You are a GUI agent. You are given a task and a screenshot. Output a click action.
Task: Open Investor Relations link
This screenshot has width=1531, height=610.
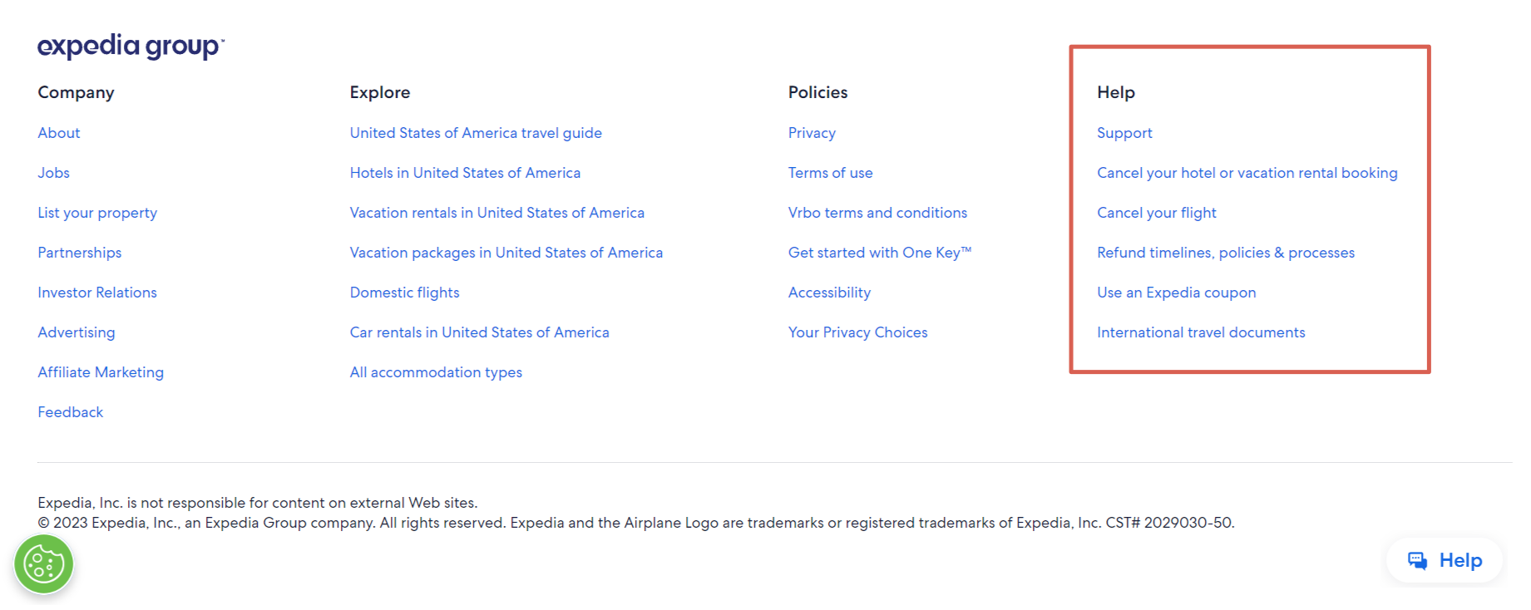tap(97, 293)
